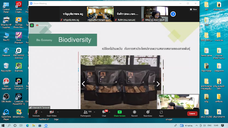228x128 pixels.
Task: Open taskbar volume control
Action: point(204,126)
